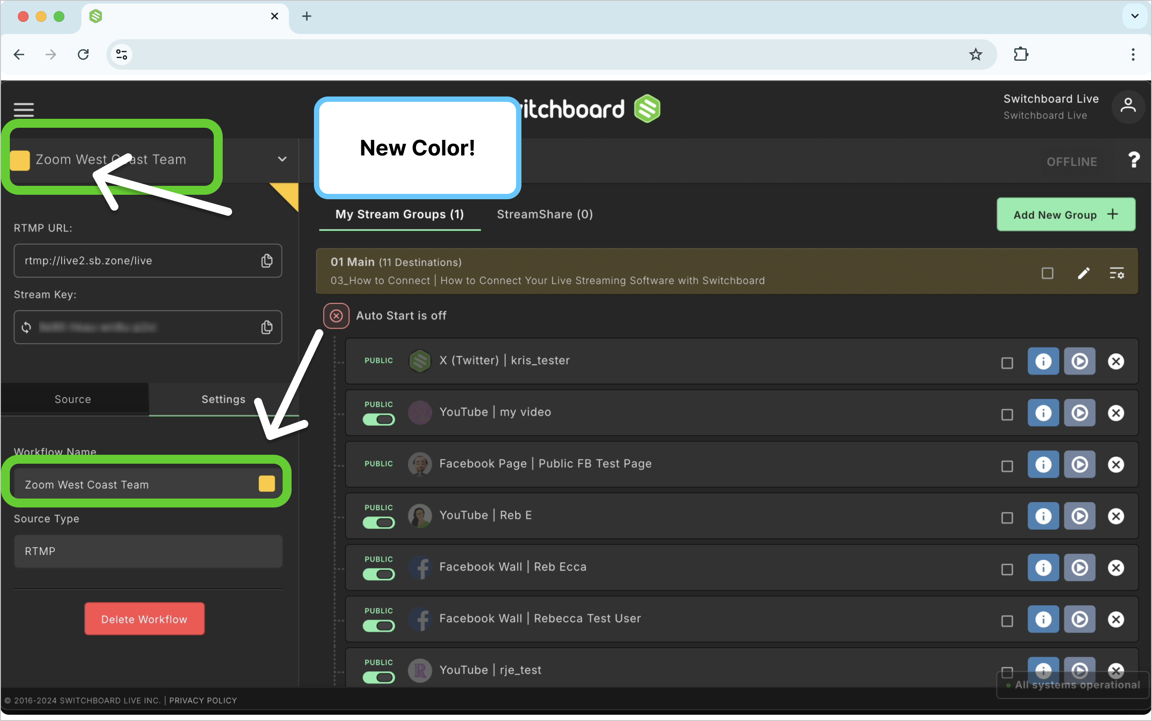Screen dimensions: 1152x721
Task: Open site information icon in address bar
Action: (122, 54)
